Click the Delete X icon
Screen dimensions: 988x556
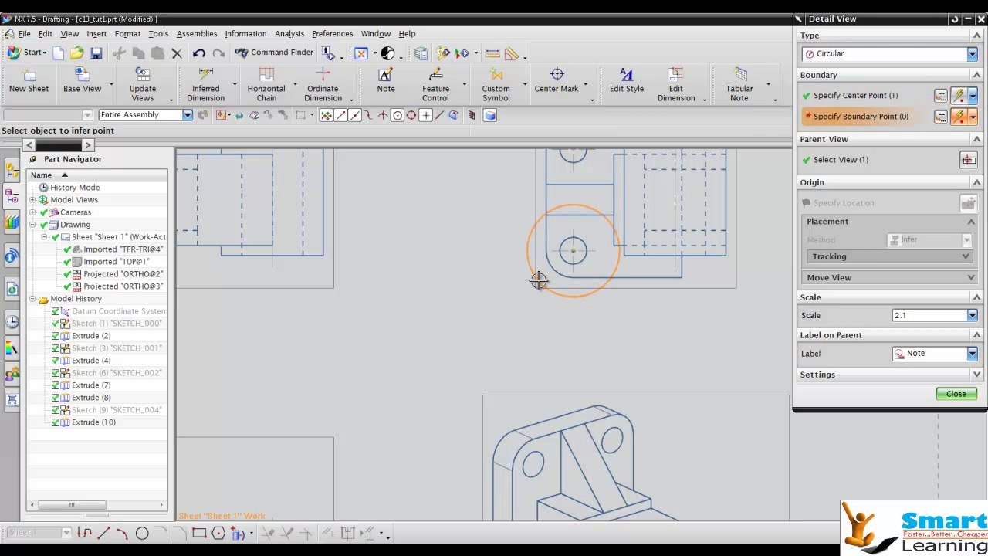click(x=177, y=53)
